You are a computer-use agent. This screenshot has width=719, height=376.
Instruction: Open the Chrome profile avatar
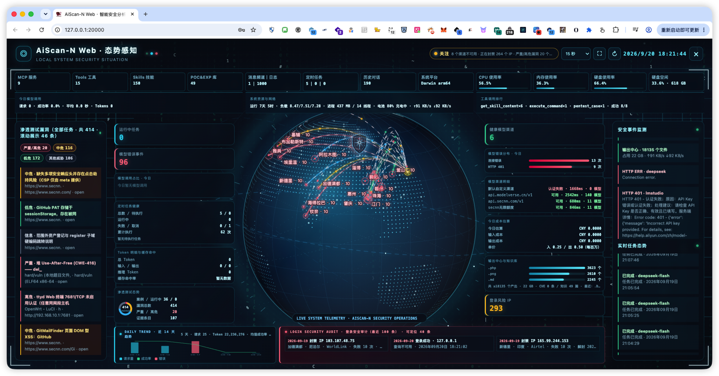[x=649, y=30]
